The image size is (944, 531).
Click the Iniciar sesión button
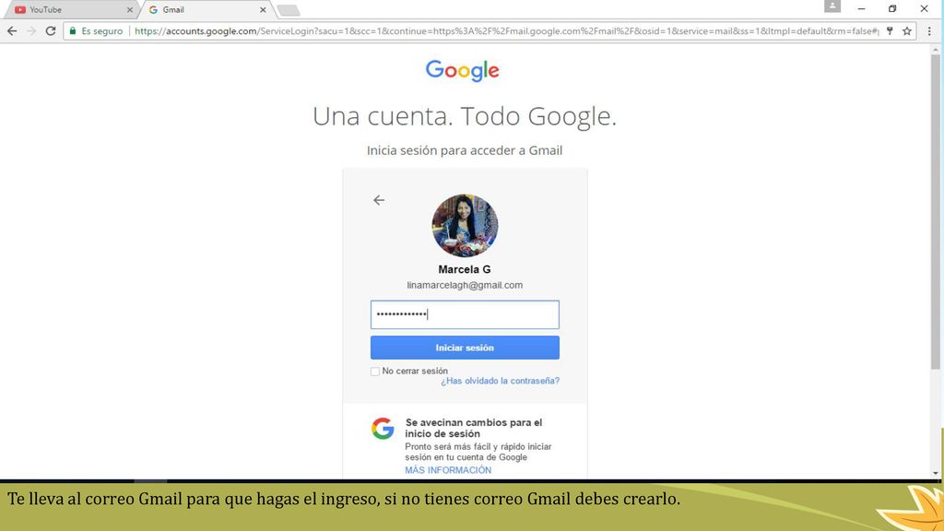[465, 348]
